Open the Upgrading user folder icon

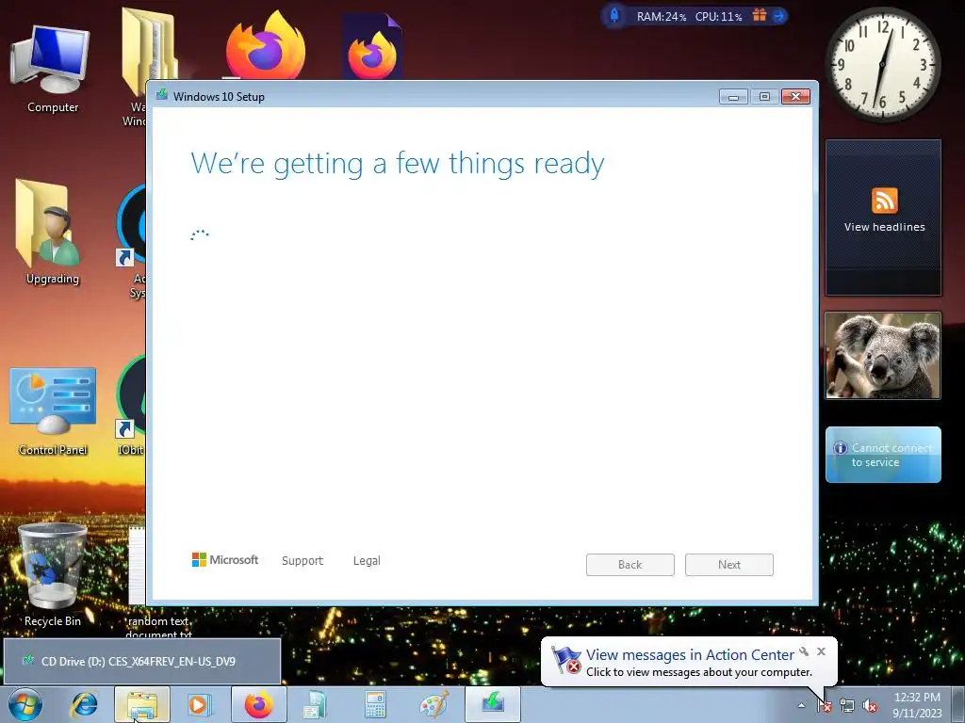(x=52, y=233)
